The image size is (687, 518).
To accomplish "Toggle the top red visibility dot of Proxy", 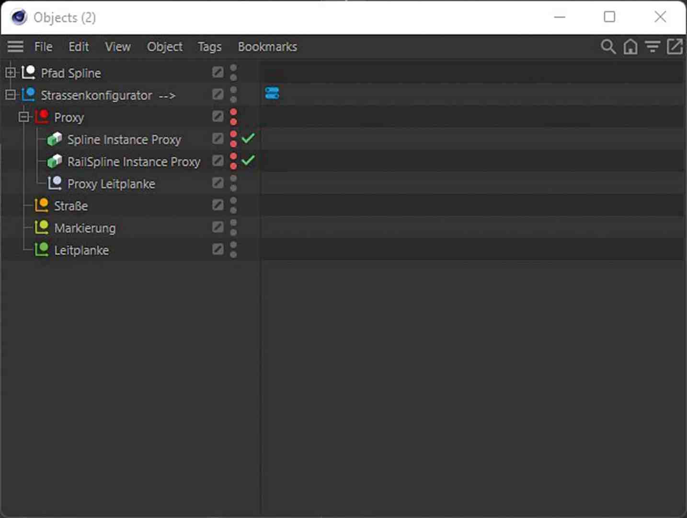I will (234, 112).
